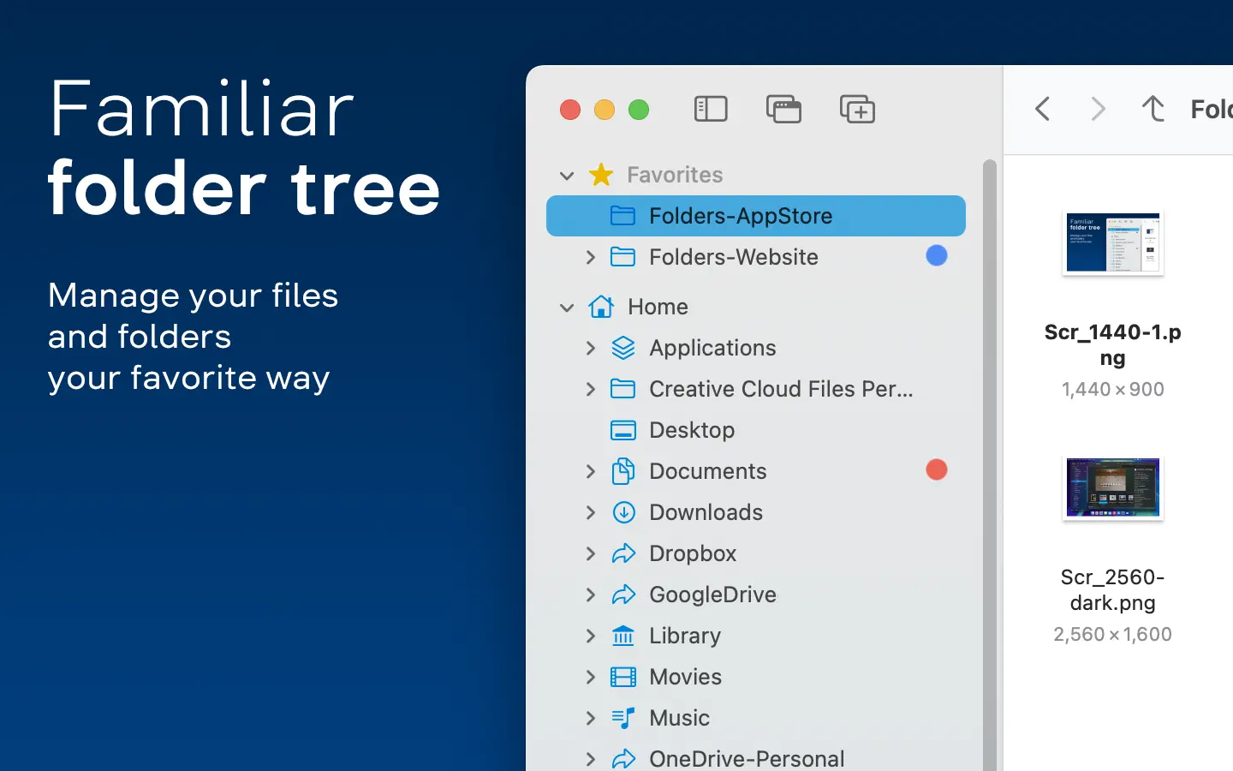Select the Music label

pos(679,718)
